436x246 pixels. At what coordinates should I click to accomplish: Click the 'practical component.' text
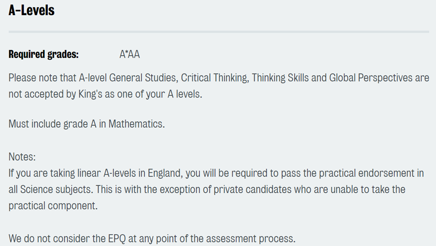click(53, 206)
